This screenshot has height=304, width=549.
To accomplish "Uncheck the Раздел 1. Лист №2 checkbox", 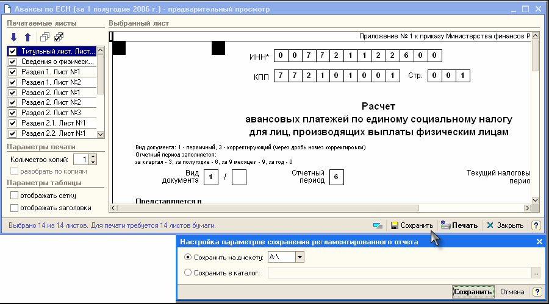I will pos(13,82).
